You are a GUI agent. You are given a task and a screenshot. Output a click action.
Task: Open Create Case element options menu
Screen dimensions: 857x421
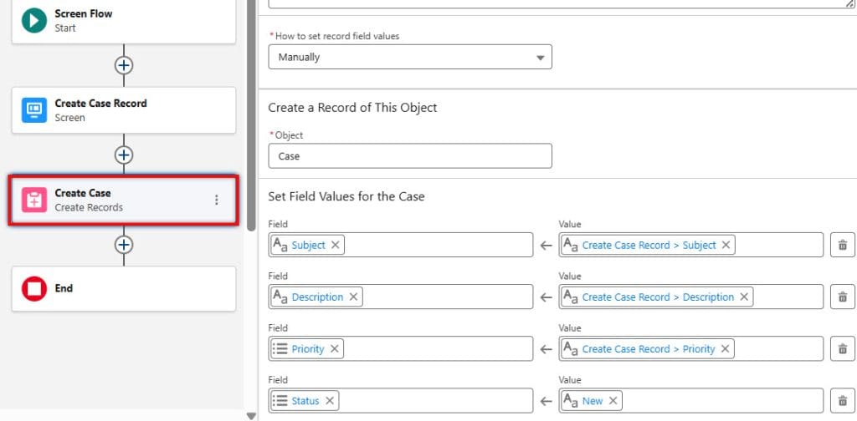pyautogui.click(x=217, y=200)
